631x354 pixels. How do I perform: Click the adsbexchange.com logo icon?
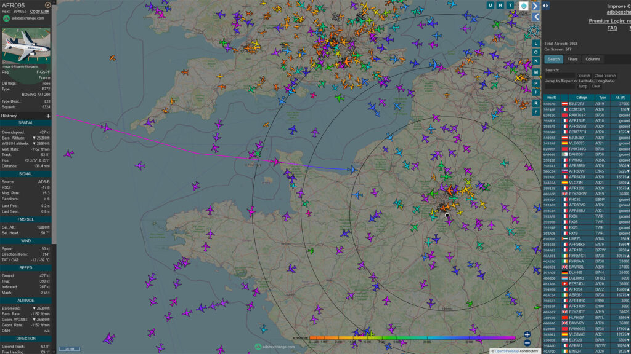pos(6,18)
